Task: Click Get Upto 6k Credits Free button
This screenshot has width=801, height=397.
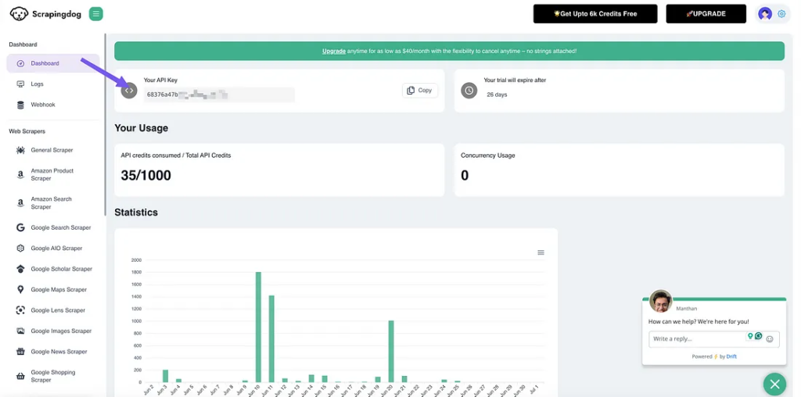Action: pyautogui.click(x=595, y=14)
